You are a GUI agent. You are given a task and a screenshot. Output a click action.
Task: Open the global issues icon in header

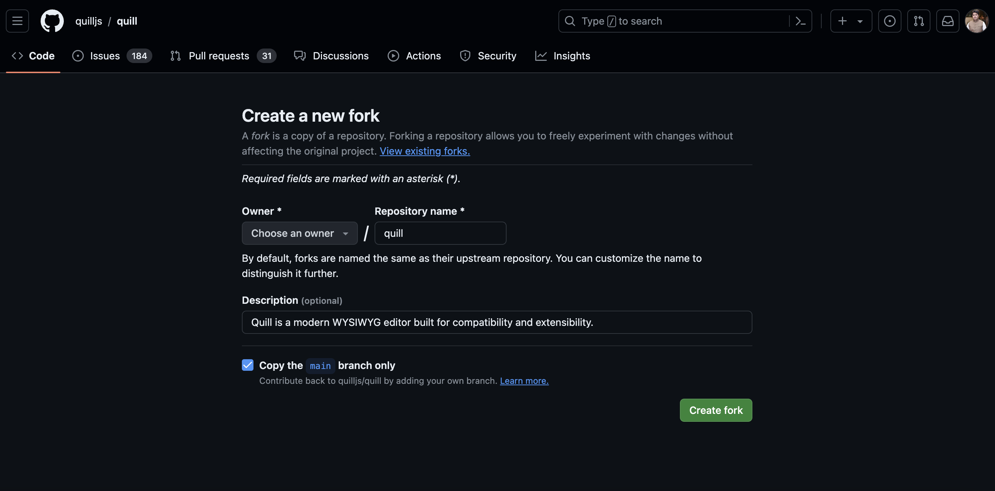pos(889,21)
